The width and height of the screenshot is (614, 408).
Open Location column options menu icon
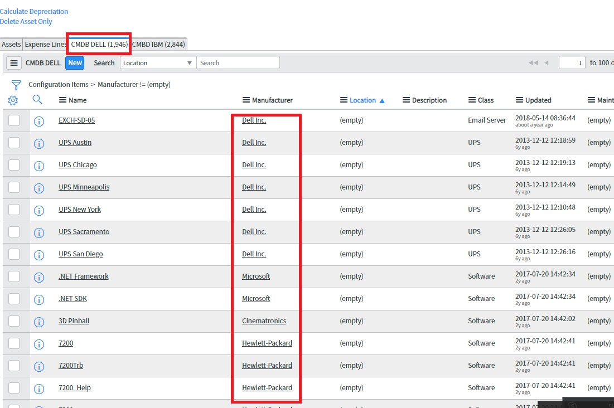344,100
